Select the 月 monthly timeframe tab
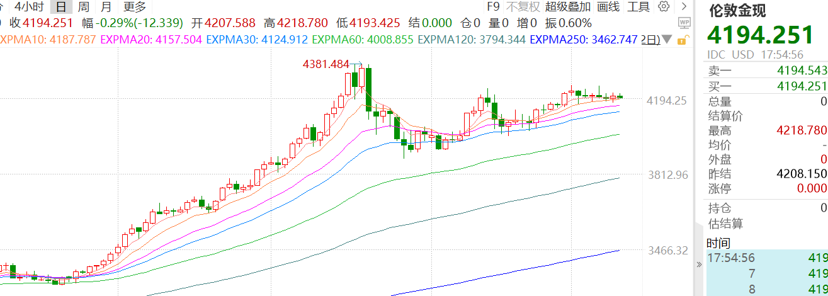828x296 pixels. pos(106,7)
